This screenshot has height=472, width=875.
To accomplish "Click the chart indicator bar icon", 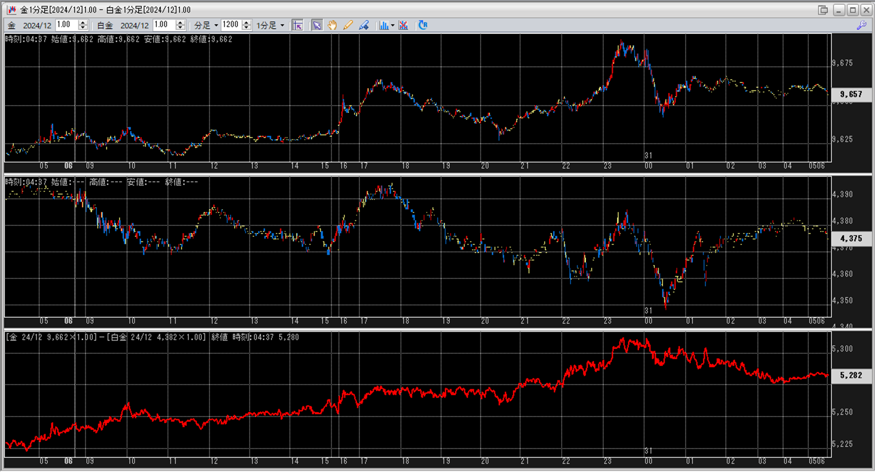I will 383,25.
